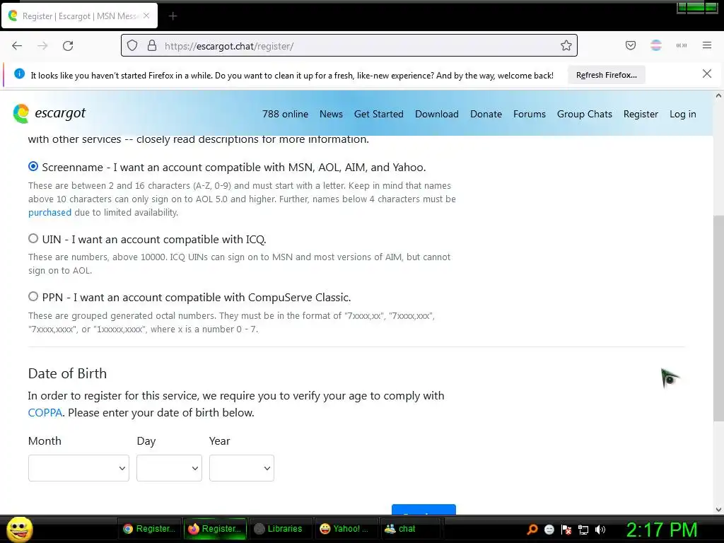This screenshot has width=724, height=543.
Task: Click the Register nav link
Action: tap(641, 114)
